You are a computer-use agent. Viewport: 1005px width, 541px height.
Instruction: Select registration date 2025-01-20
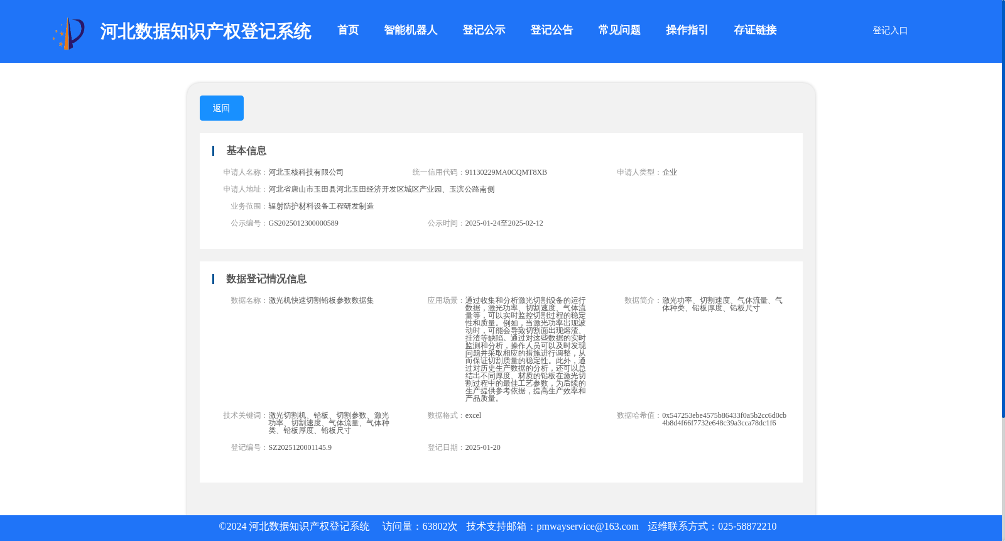click(x=482, y=447)
